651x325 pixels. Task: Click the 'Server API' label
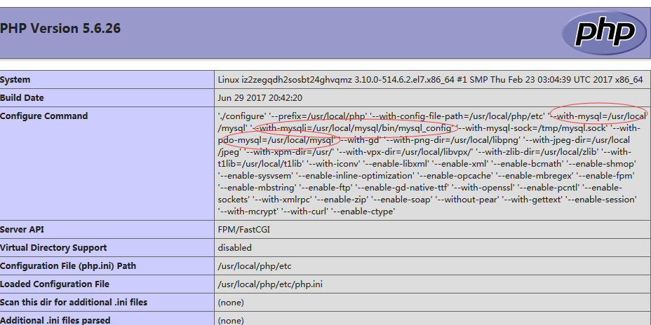(22, 230)
